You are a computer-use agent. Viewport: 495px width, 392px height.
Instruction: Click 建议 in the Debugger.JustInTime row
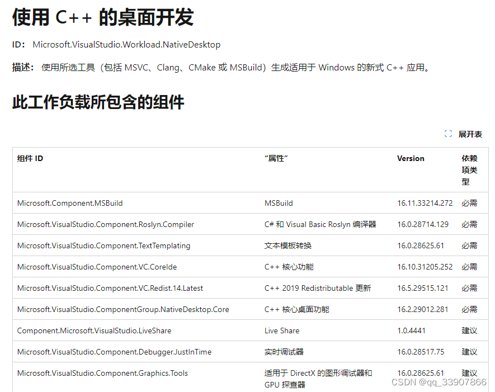point(469,352)
